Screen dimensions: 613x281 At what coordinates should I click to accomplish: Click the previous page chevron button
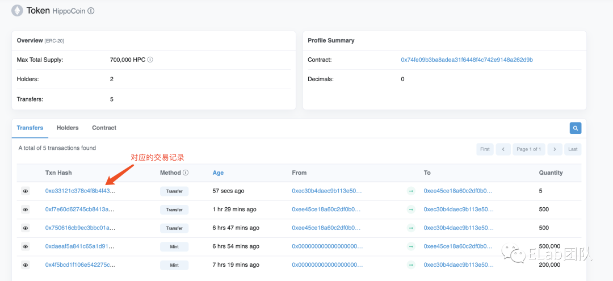pyautogui.click(x=503, y=149)
